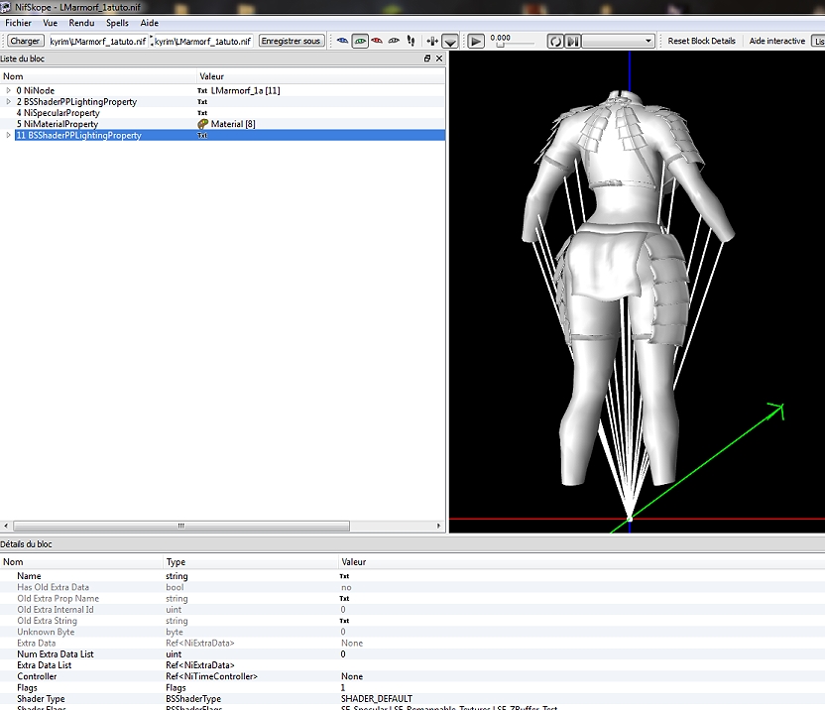The height and width of the screenshot is (710, 825).
Task: Open Aide interactive help
Action: tap(776, 41)
